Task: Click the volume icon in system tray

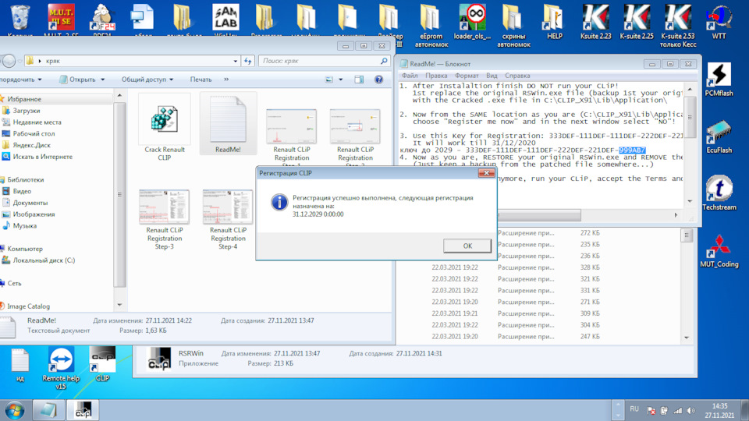Action: (x=690, y=411)
